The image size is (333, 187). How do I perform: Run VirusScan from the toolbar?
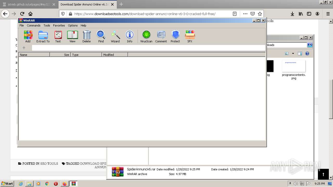pos(146,37)
